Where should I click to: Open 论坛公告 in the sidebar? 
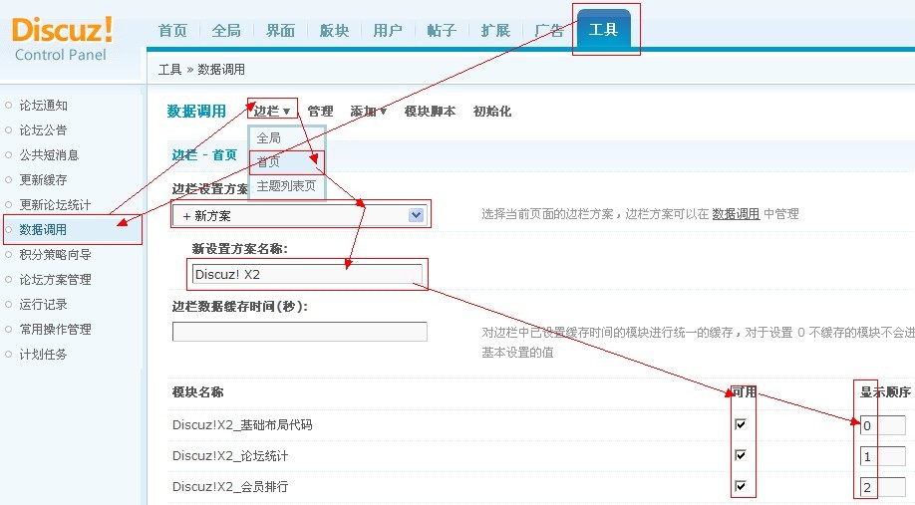(x=43, y=130)
